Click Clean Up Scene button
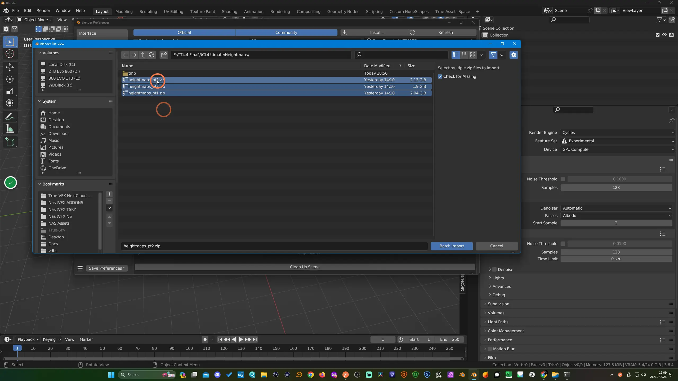 point(305,267)
